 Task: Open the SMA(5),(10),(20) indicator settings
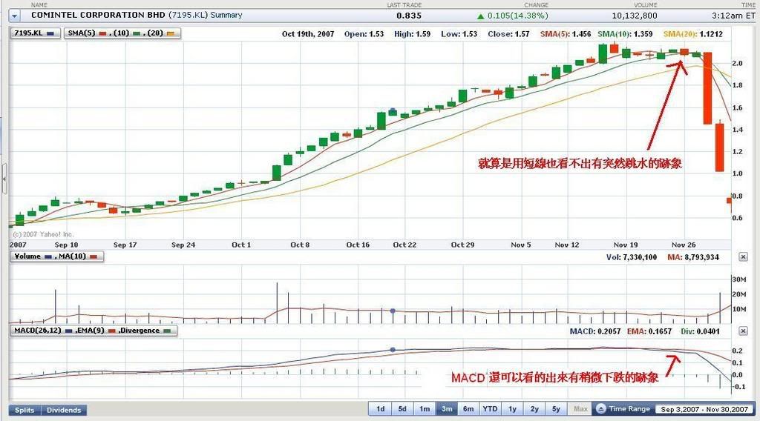122,33
